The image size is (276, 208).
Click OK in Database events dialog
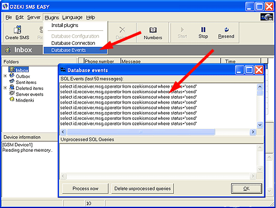(247, 189)
